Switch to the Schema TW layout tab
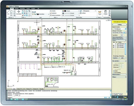The height and width of the screenshot is (106, 134). click(29, 89)
